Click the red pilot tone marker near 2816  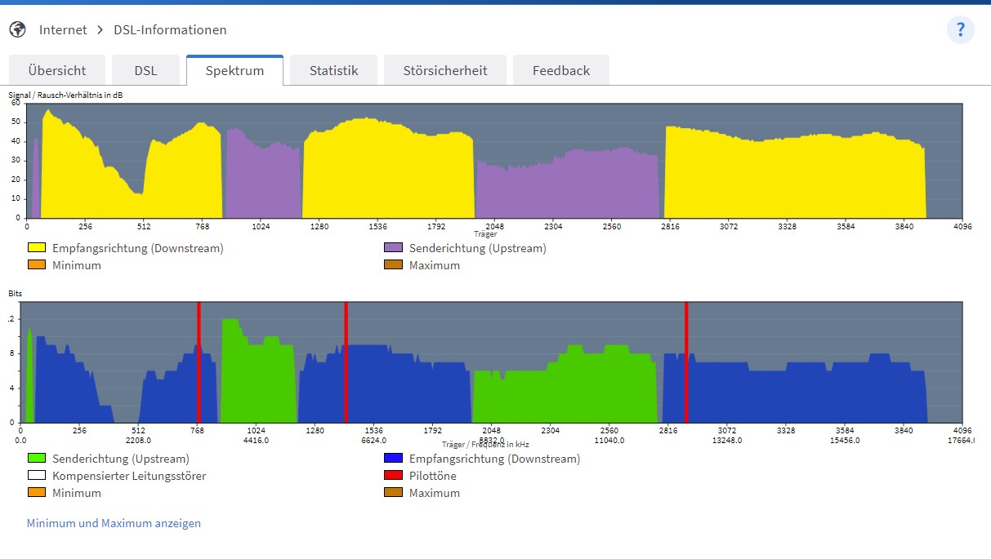tap(686, 359)
